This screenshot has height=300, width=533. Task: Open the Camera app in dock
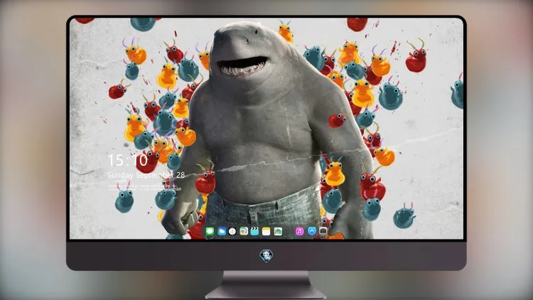pos(323,231)
